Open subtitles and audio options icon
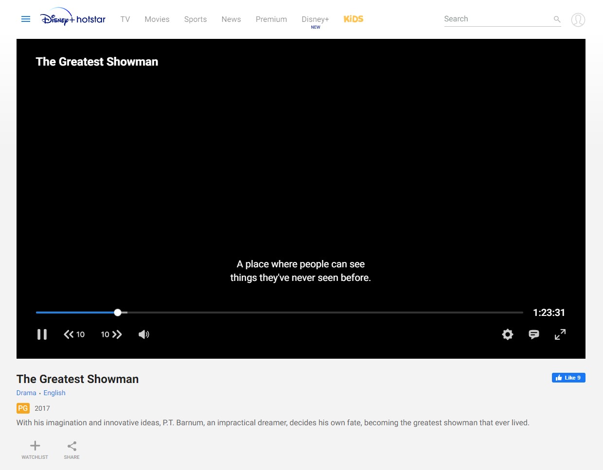This screenshot has height=470, width=603. 534,334
